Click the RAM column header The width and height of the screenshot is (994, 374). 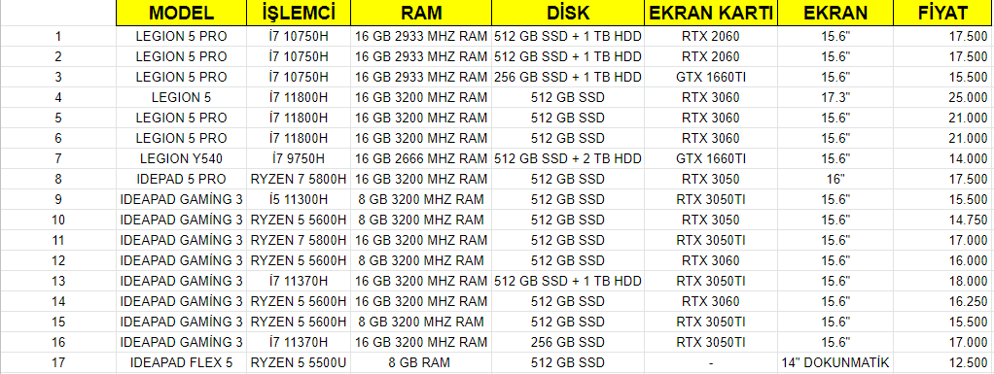pyautogui.click(x=421, y=13)
